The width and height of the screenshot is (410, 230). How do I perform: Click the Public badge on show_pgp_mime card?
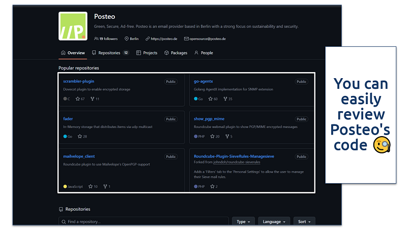click(302, 119)
